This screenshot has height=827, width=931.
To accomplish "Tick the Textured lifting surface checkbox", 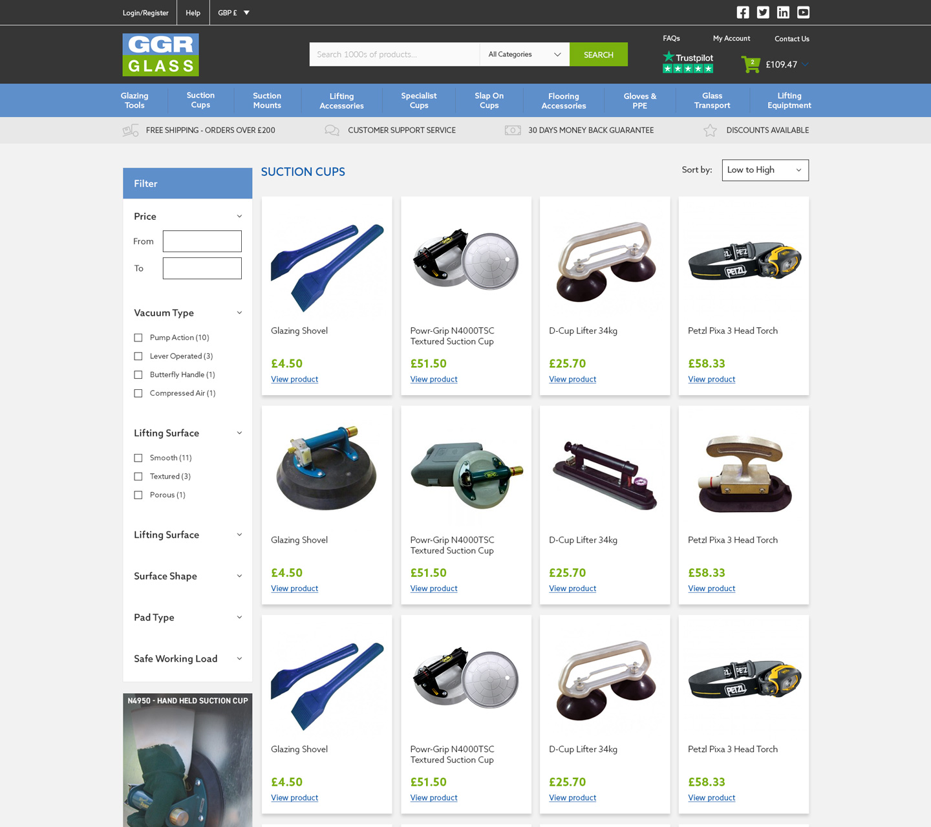I will click(x=138, y=477).
